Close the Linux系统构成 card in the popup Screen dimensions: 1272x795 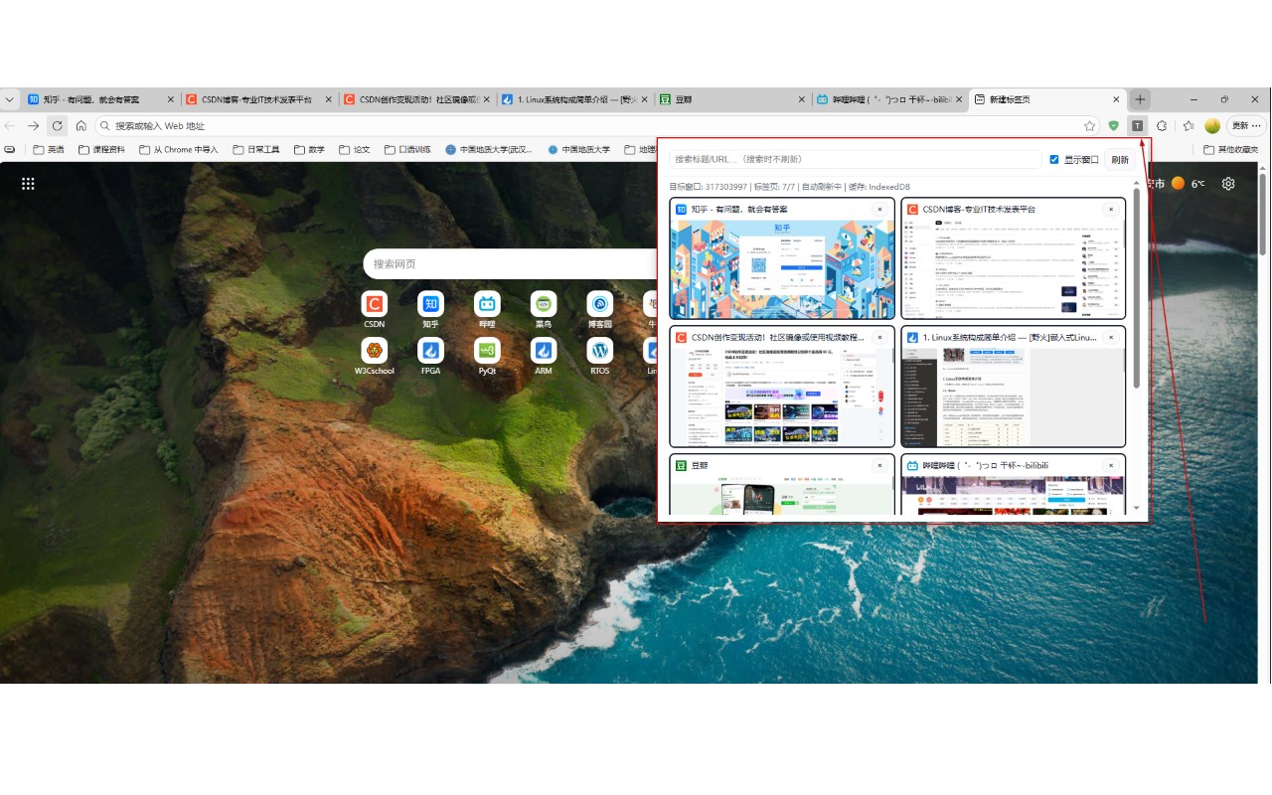coord(1111,338)
